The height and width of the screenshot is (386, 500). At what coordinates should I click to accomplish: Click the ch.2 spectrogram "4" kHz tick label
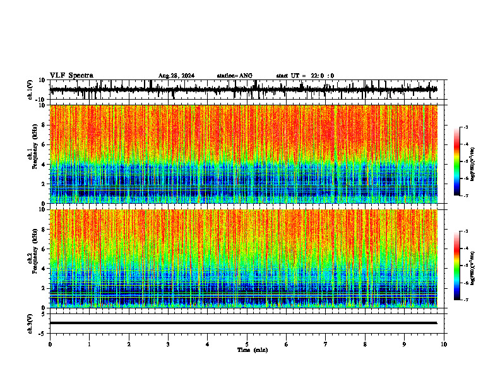point(44,269)
